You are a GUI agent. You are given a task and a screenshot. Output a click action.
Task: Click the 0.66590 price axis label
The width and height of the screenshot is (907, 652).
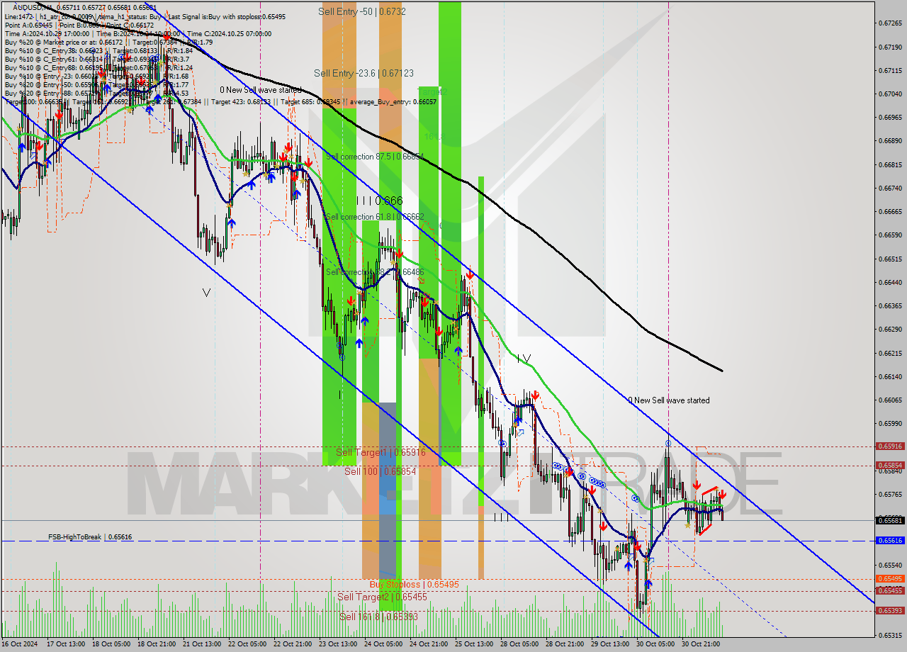[x=889, y=235]
